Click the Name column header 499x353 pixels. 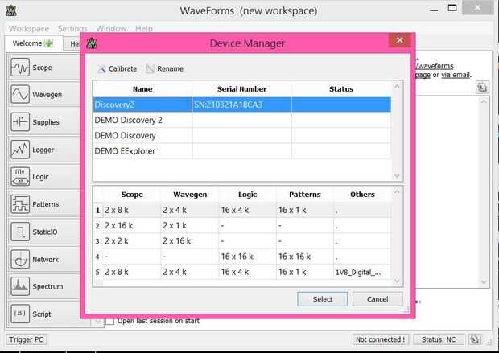tap(142, 89)
